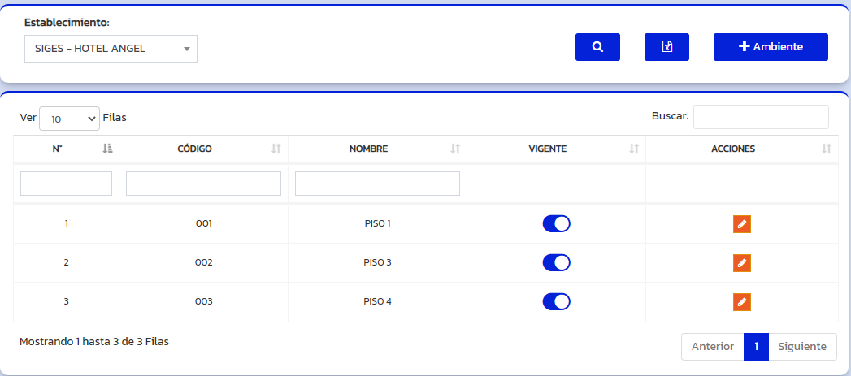Click the NOMBRE column filter box
Screen dimensions: 851x376
click(377, 184)
